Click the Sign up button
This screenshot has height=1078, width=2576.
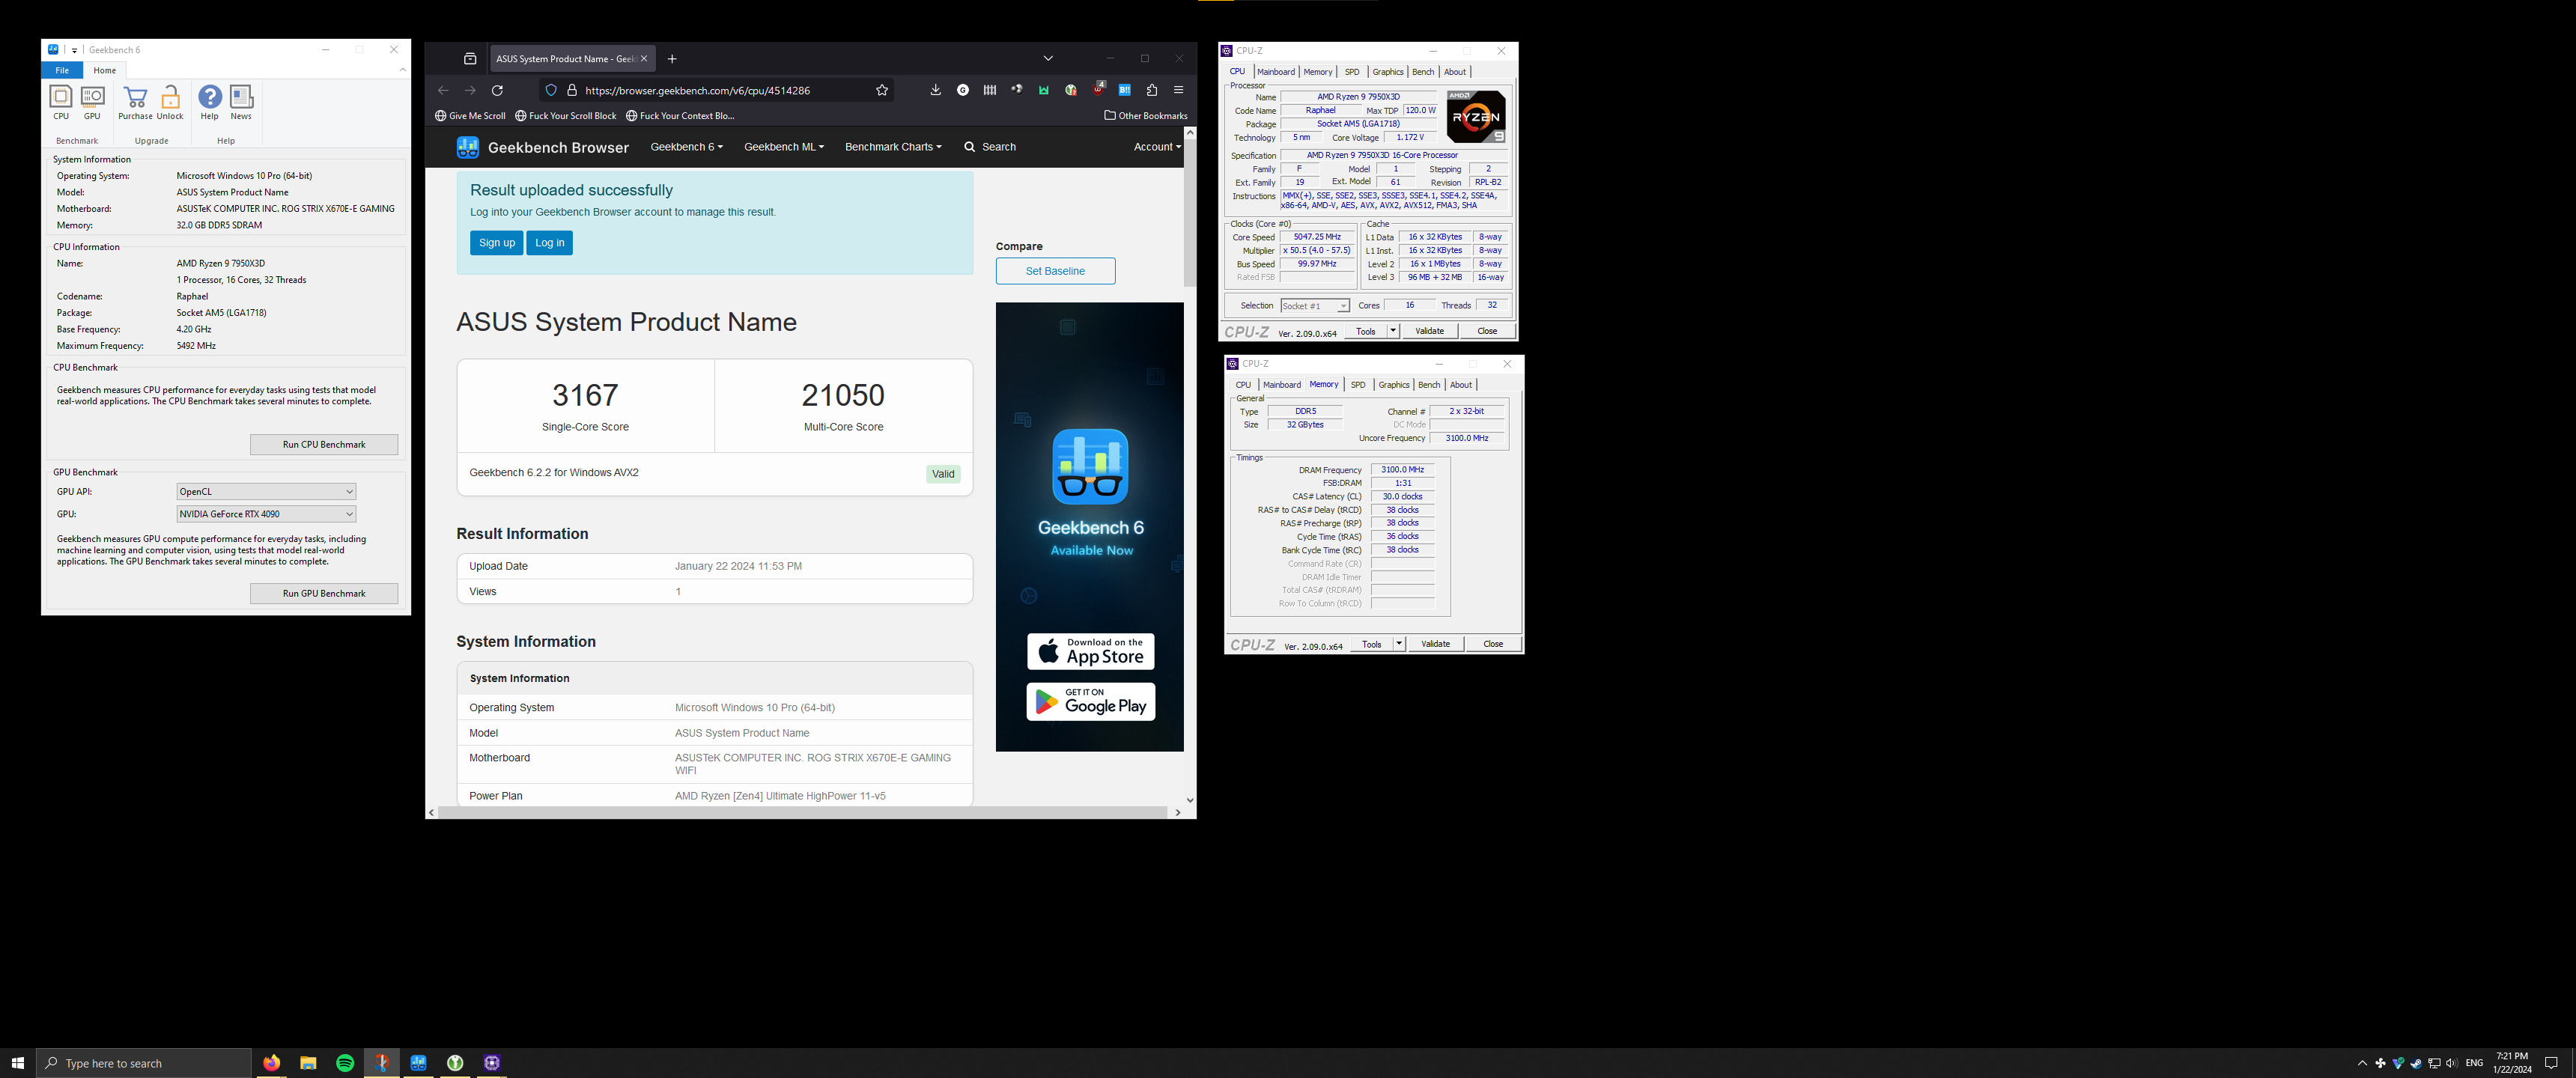click(497, 243)
